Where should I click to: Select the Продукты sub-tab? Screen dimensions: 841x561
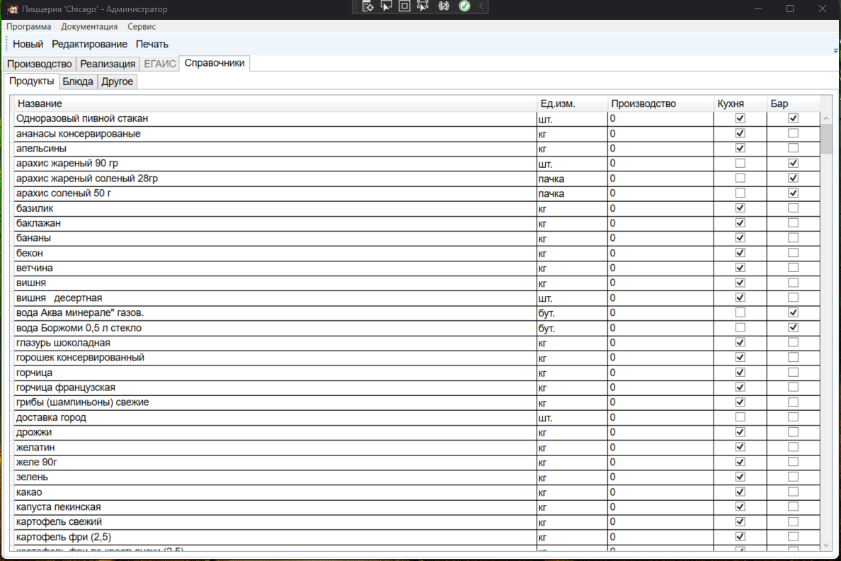coord(32,81)
